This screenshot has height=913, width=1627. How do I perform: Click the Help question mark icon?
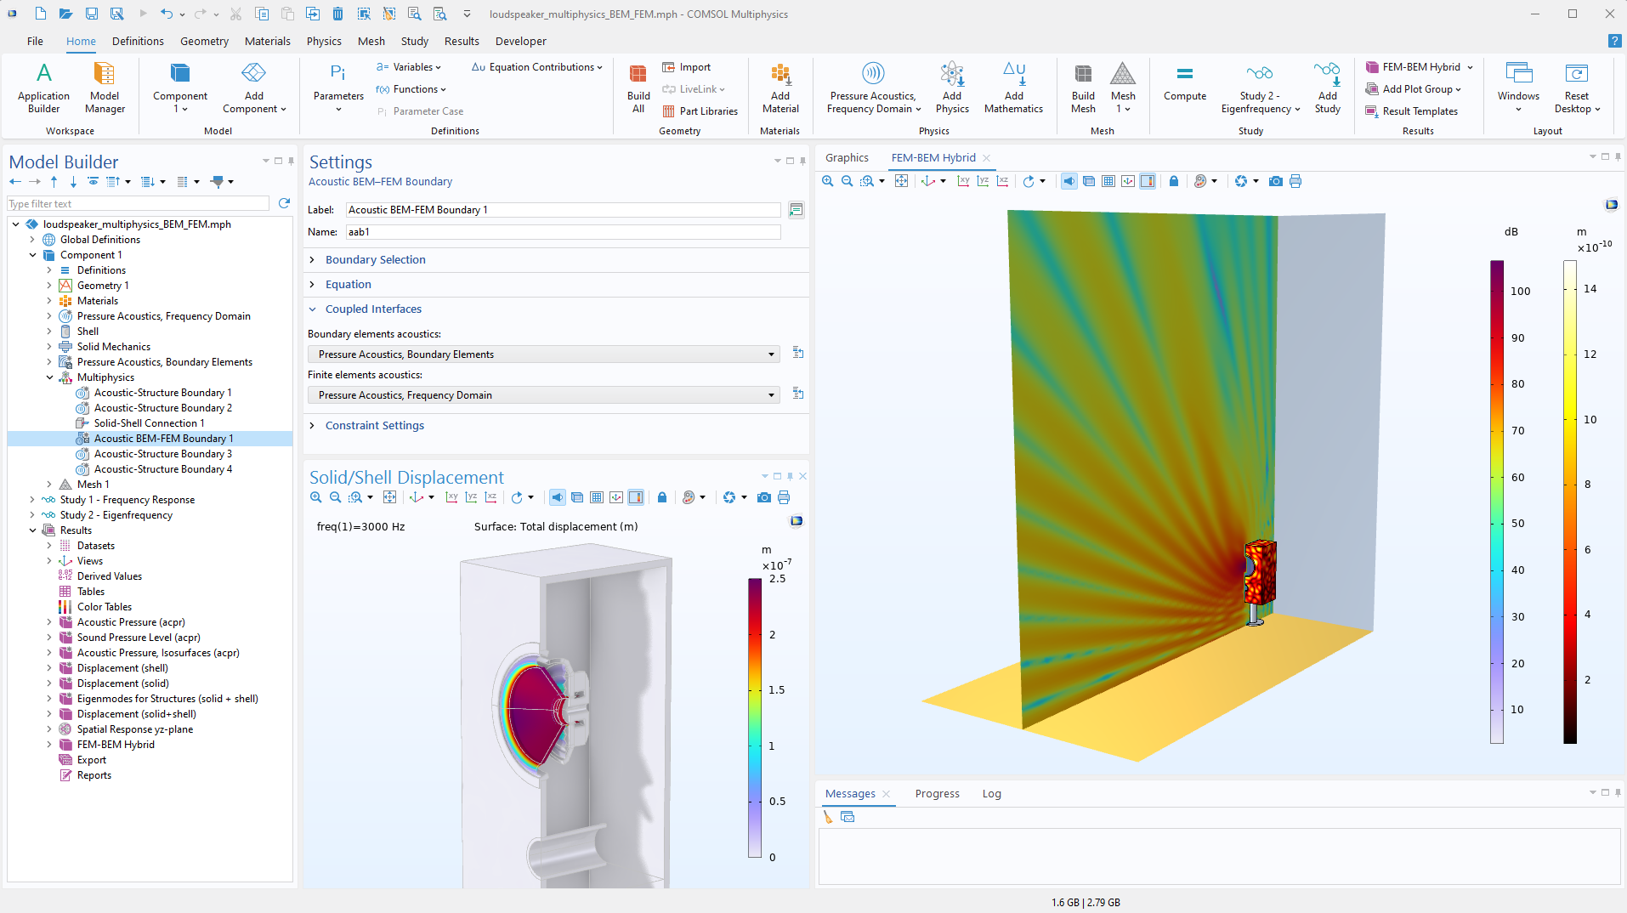(1614, 41)
